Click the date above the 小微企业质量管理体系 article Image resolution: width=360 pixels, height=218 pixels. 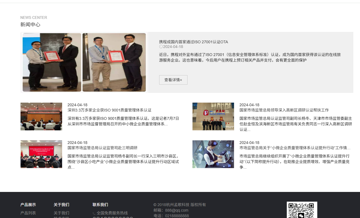[x=249, y=143]
